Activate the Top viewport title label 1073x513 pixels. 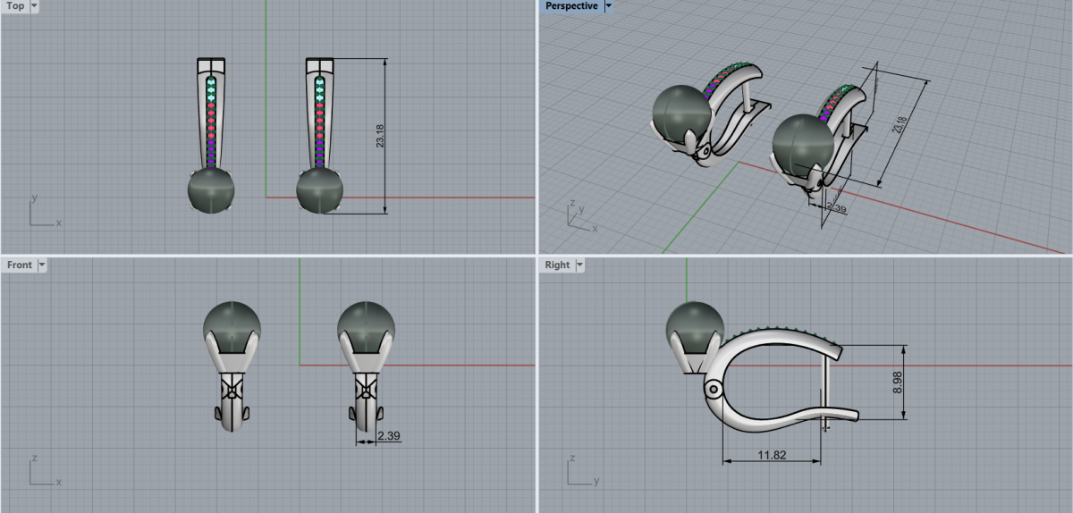15,6
